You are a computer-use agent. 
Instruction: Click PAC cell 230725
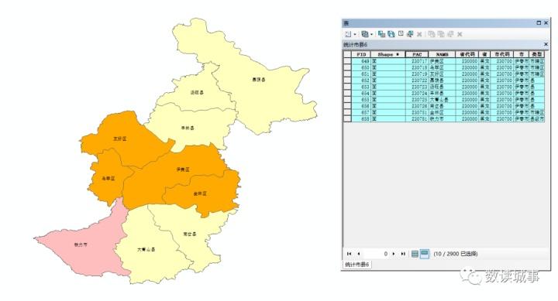pyautogui.click(x=417, y=100)
